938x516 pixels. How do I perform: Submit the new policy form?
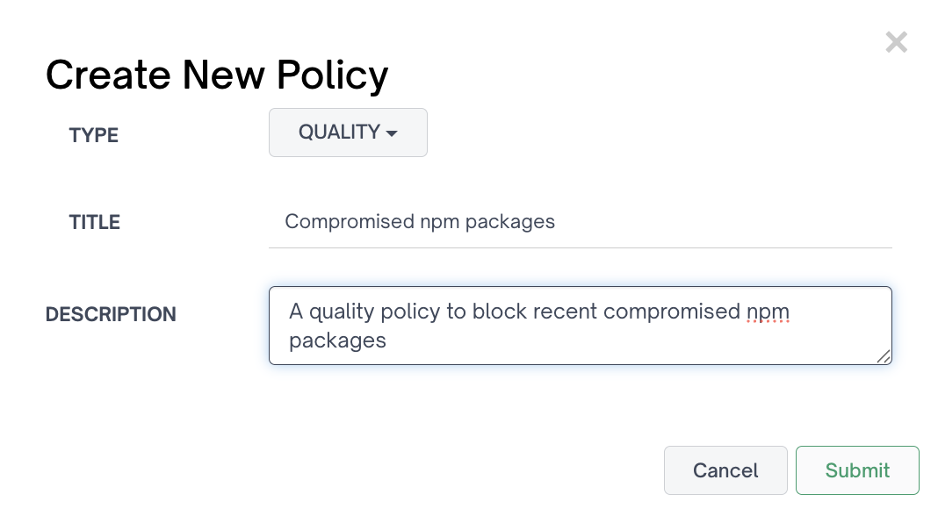tap(857, 470)
